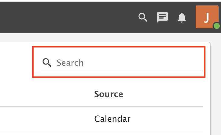The image size is (221, 135).
Task: Click the bold Source heading text
Action: (109, 94)
